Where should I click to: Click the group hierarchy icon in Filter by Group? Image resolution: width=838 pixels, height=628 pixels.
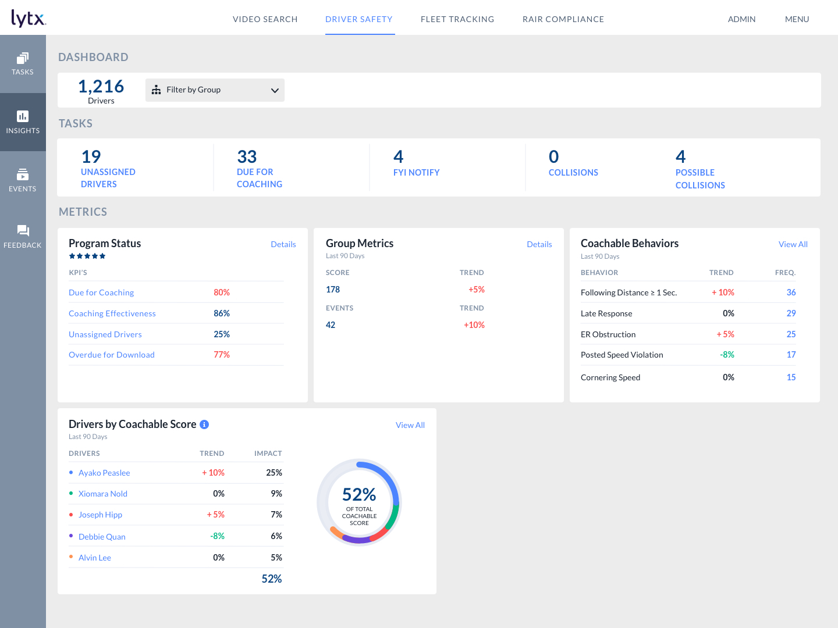[x=156, y=90]
